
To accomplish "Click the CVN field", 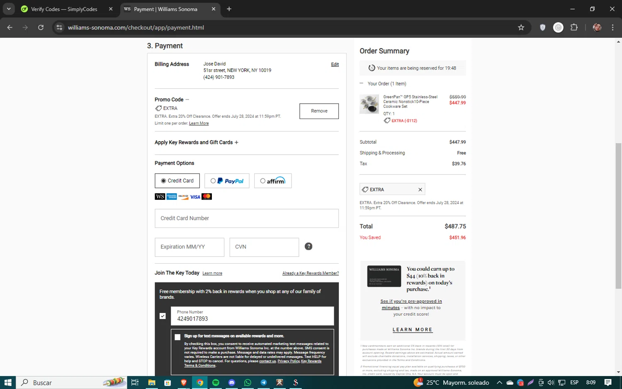I will click(x=264, y=247).
